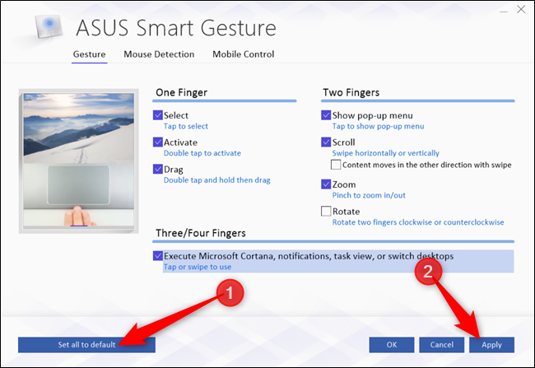Image resolution: width=535 pixels, height=368 pixels.
Task: Click the Double tap to activate description
Action: coord(202,153)
